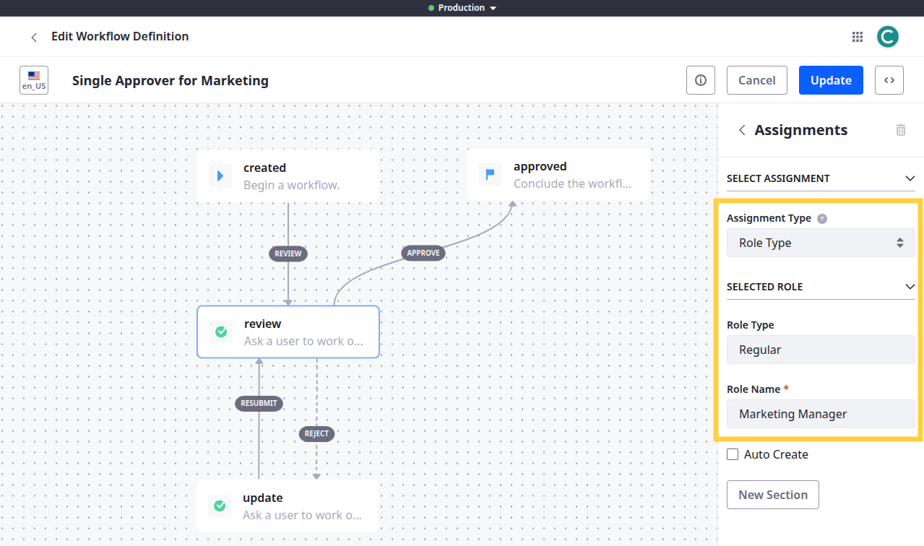Viewport: 924px width, 546px height.
Task: Enable the Auto Create checkbox
Action: coord(733,454)
